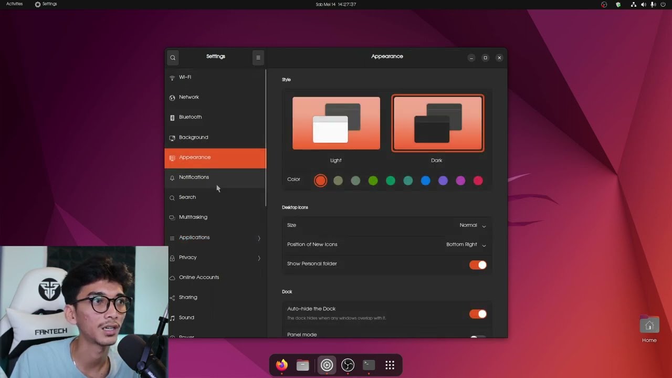Show all applications grid in dock
Image resolution: width=672 pixels, height=378 pixels.
(390, 365)
